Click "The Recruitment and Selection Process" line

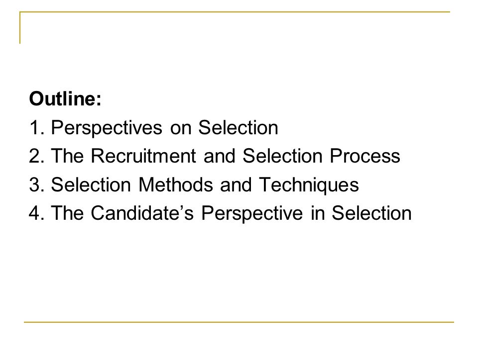click(x=225, y=156)
